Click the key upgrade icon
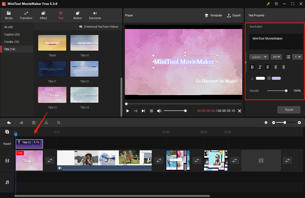Image resolution: width=305 pixels, height=198 pixels. coord(268,4)
